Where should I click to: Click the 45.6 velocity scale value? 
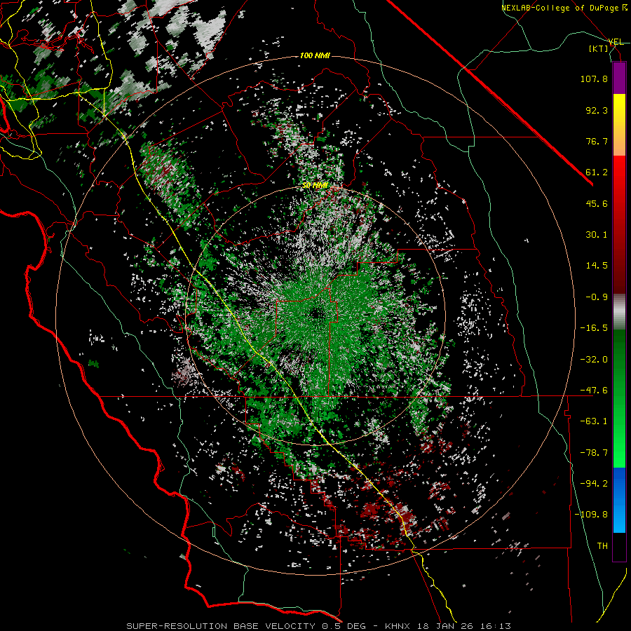click(597, 203)
